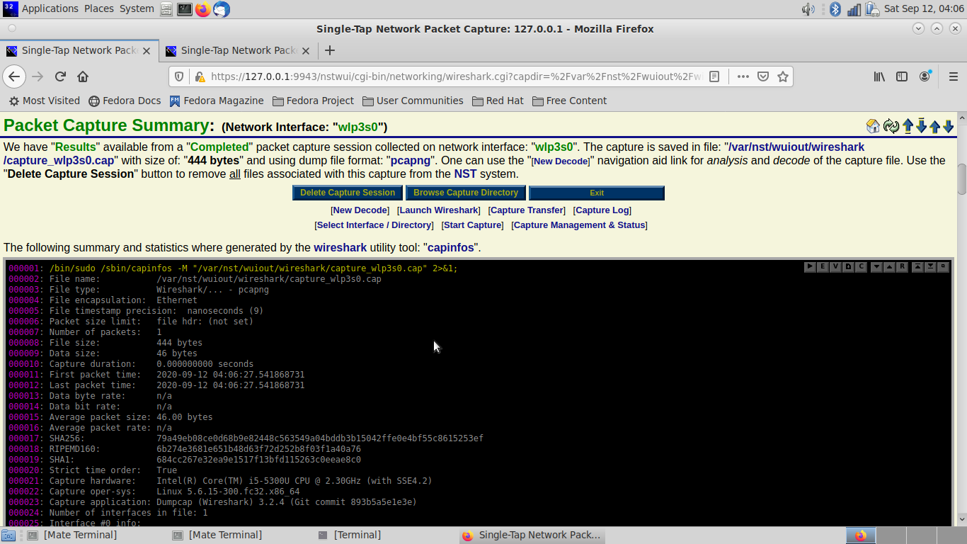Toggle Firefox reader view icon in address bar

click(715, 76)
